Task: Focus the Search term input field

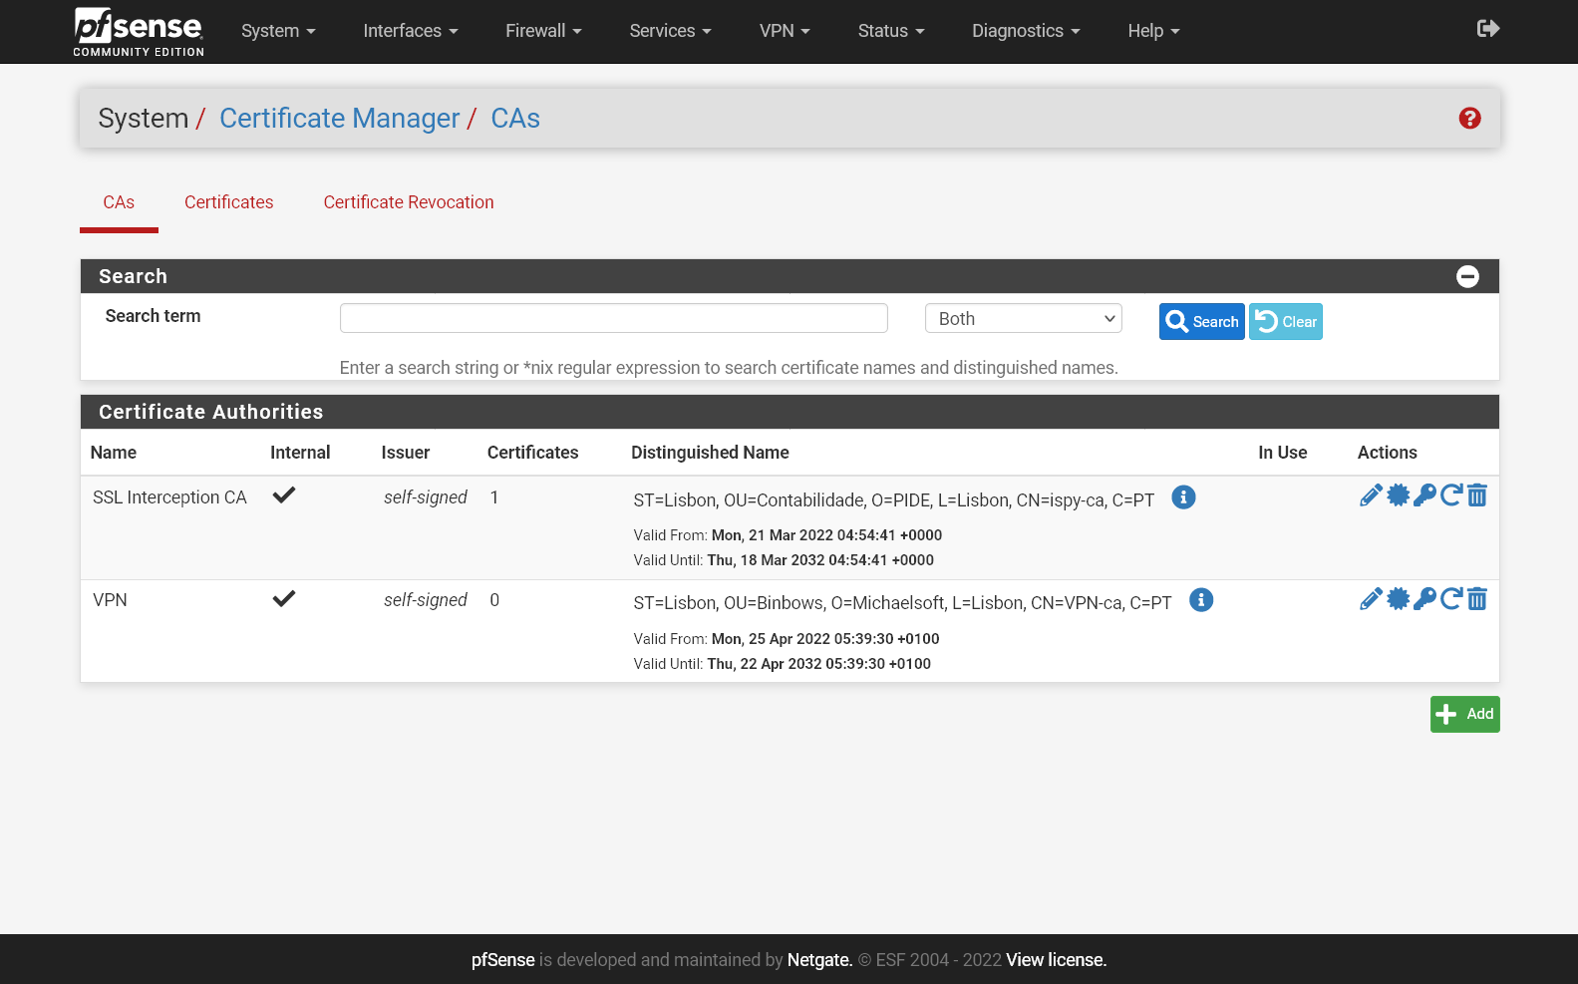Action: click(613, 319)
